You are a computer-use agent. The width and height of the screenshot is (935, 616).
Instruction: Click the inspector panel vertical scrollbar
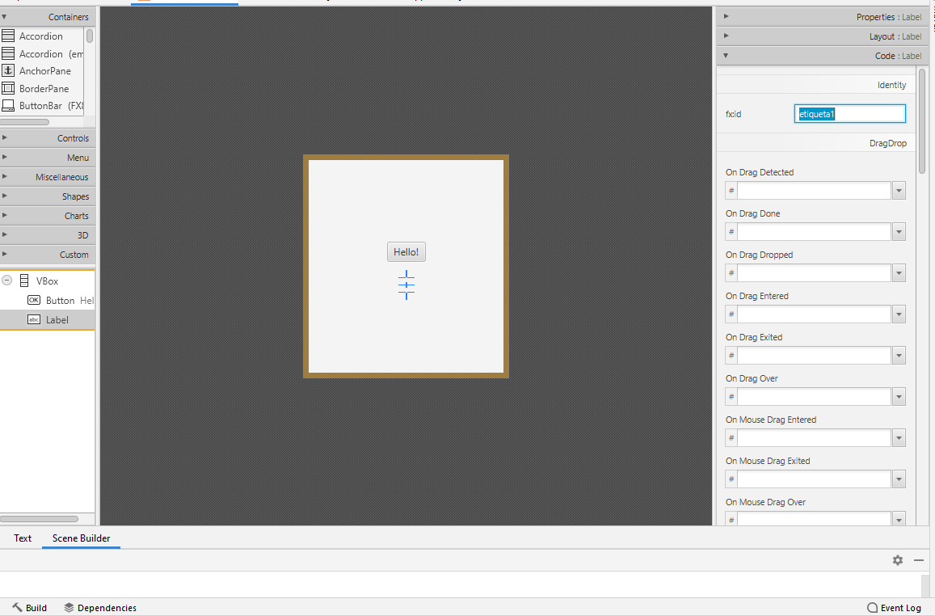click(922, 120)
